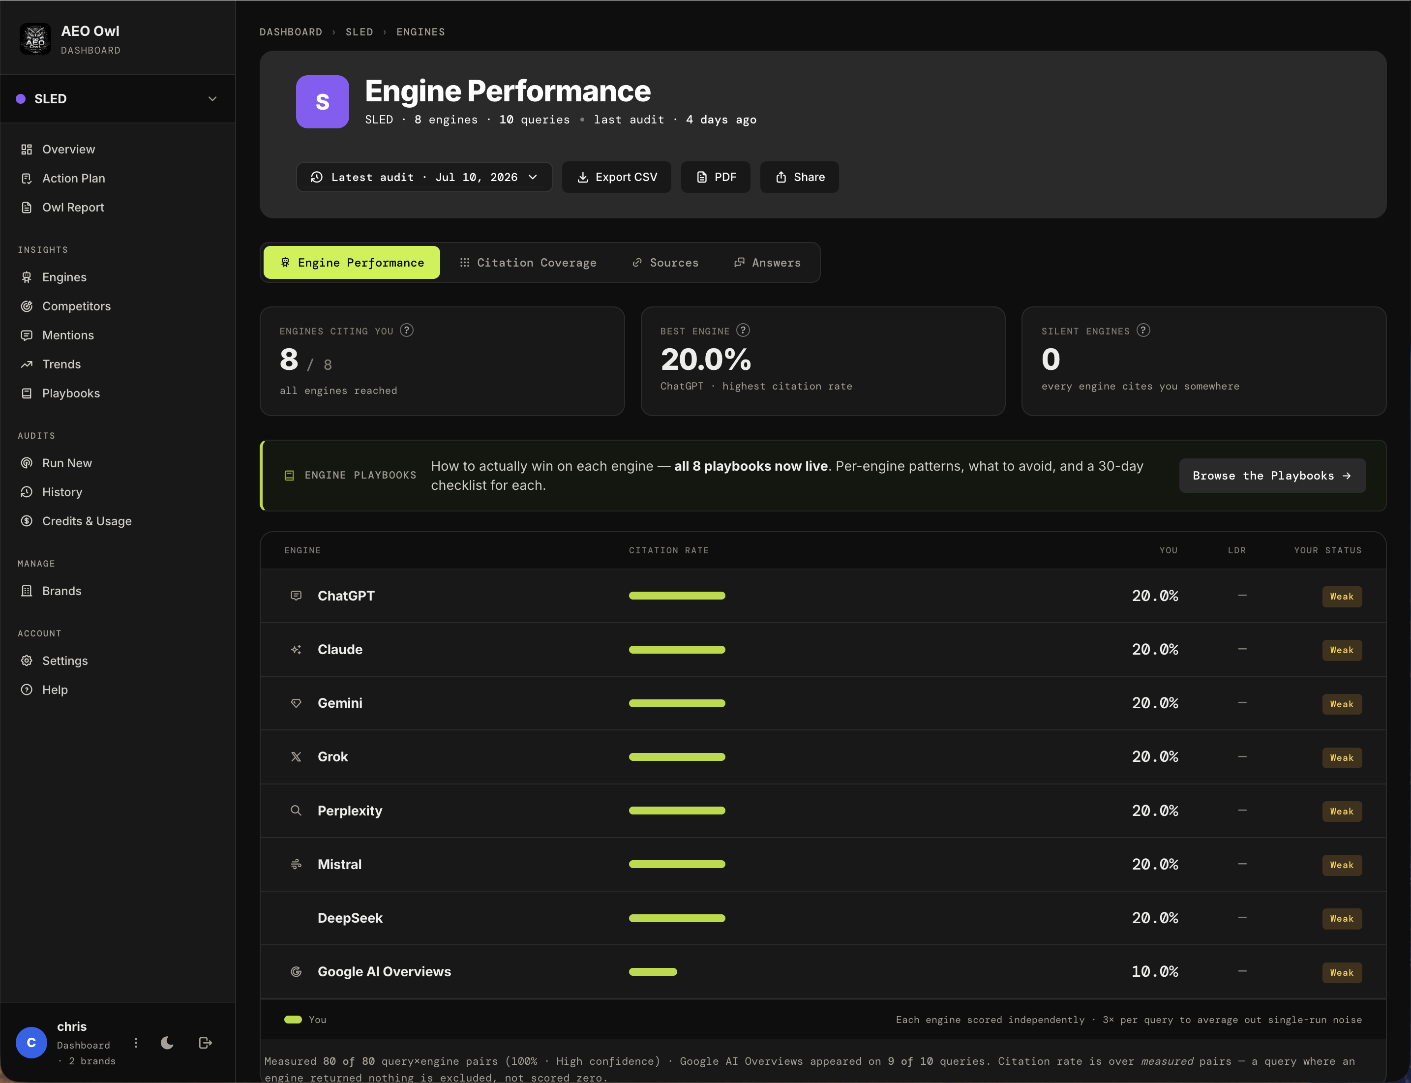The height and width of the screenshot is (1083, 1411).
Task: Click the Credits & Usage coin icon
Action: pyautogui.click(x=27, y=521)
